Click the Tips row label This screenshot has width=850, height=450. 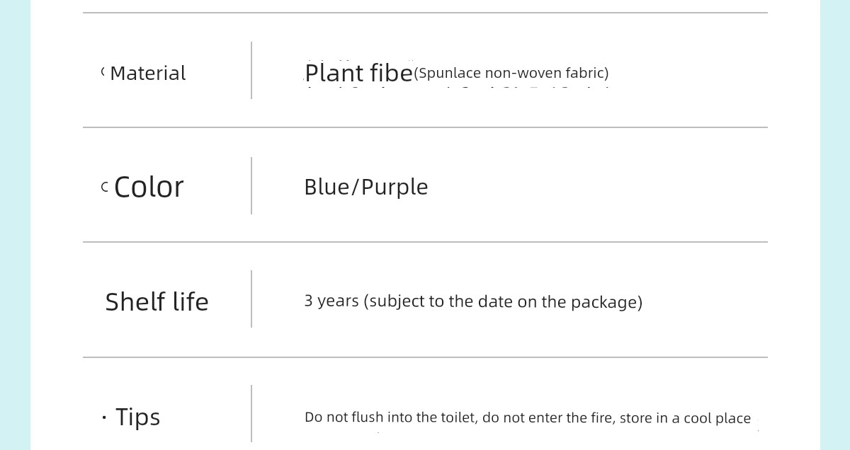click(137, 417)
